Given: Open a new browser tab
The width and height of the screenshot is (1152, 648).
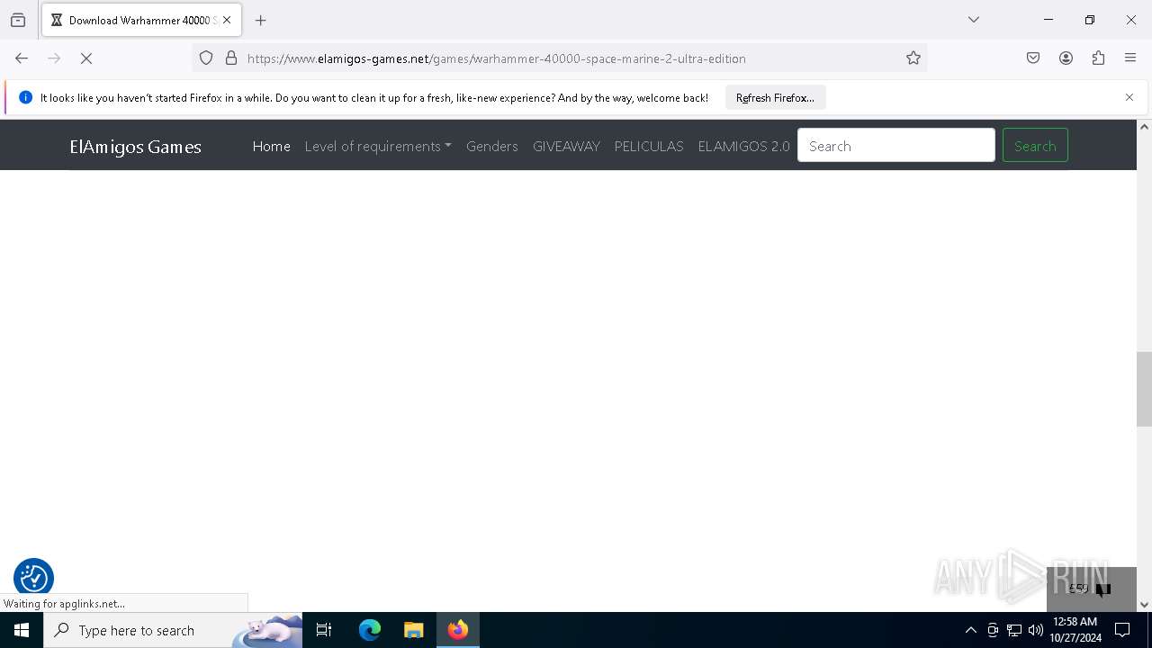Looking at the screenshot, I should point(261,20).
